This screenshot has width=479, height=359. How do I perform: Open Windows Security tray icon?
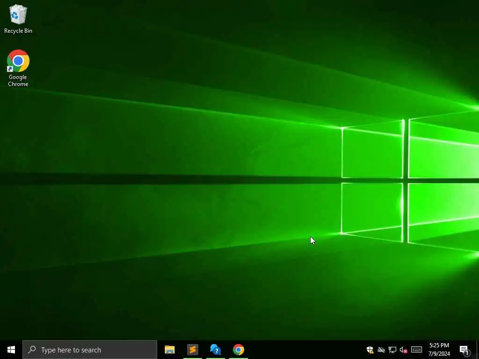pyautogui.click(x=370, y=350)
